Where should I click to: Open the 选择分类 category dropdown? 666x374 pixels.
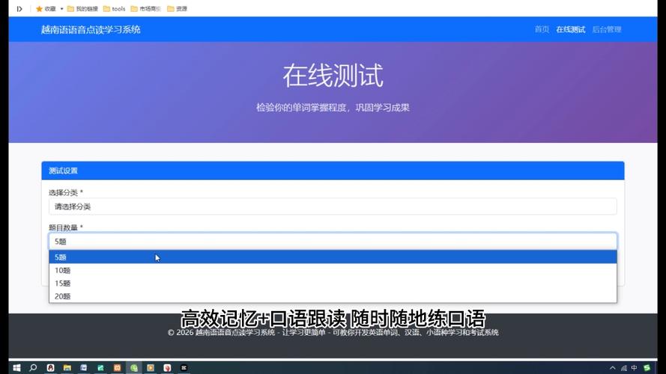click(333, 206)
